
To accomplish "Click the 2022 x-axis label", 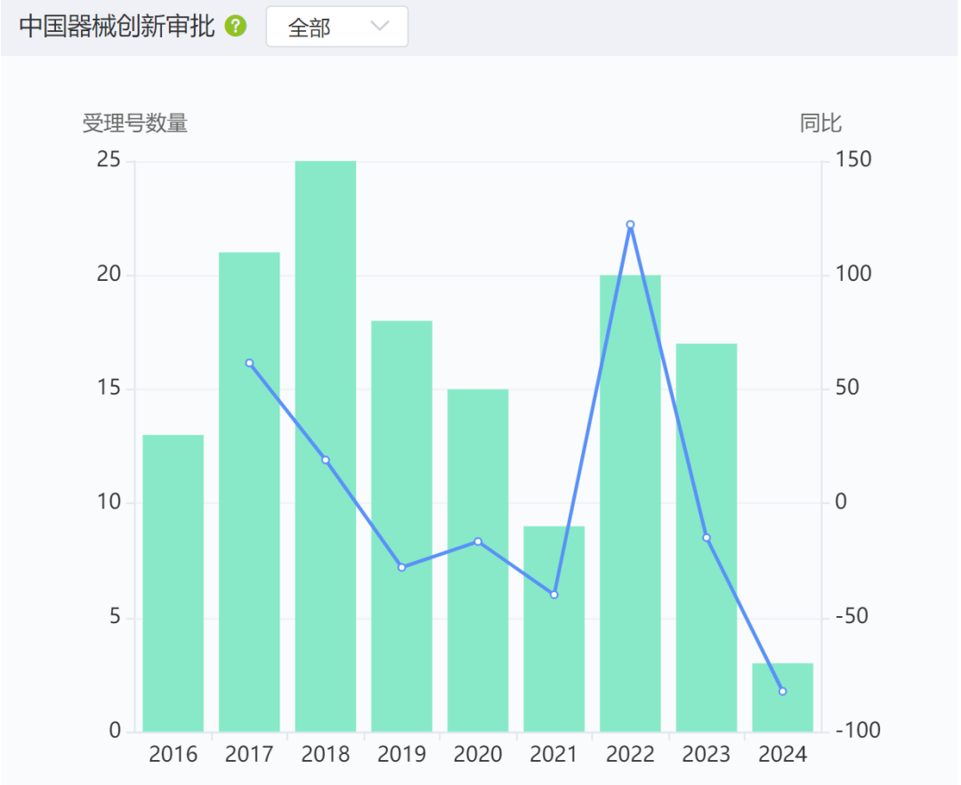I will pos(630,755).
